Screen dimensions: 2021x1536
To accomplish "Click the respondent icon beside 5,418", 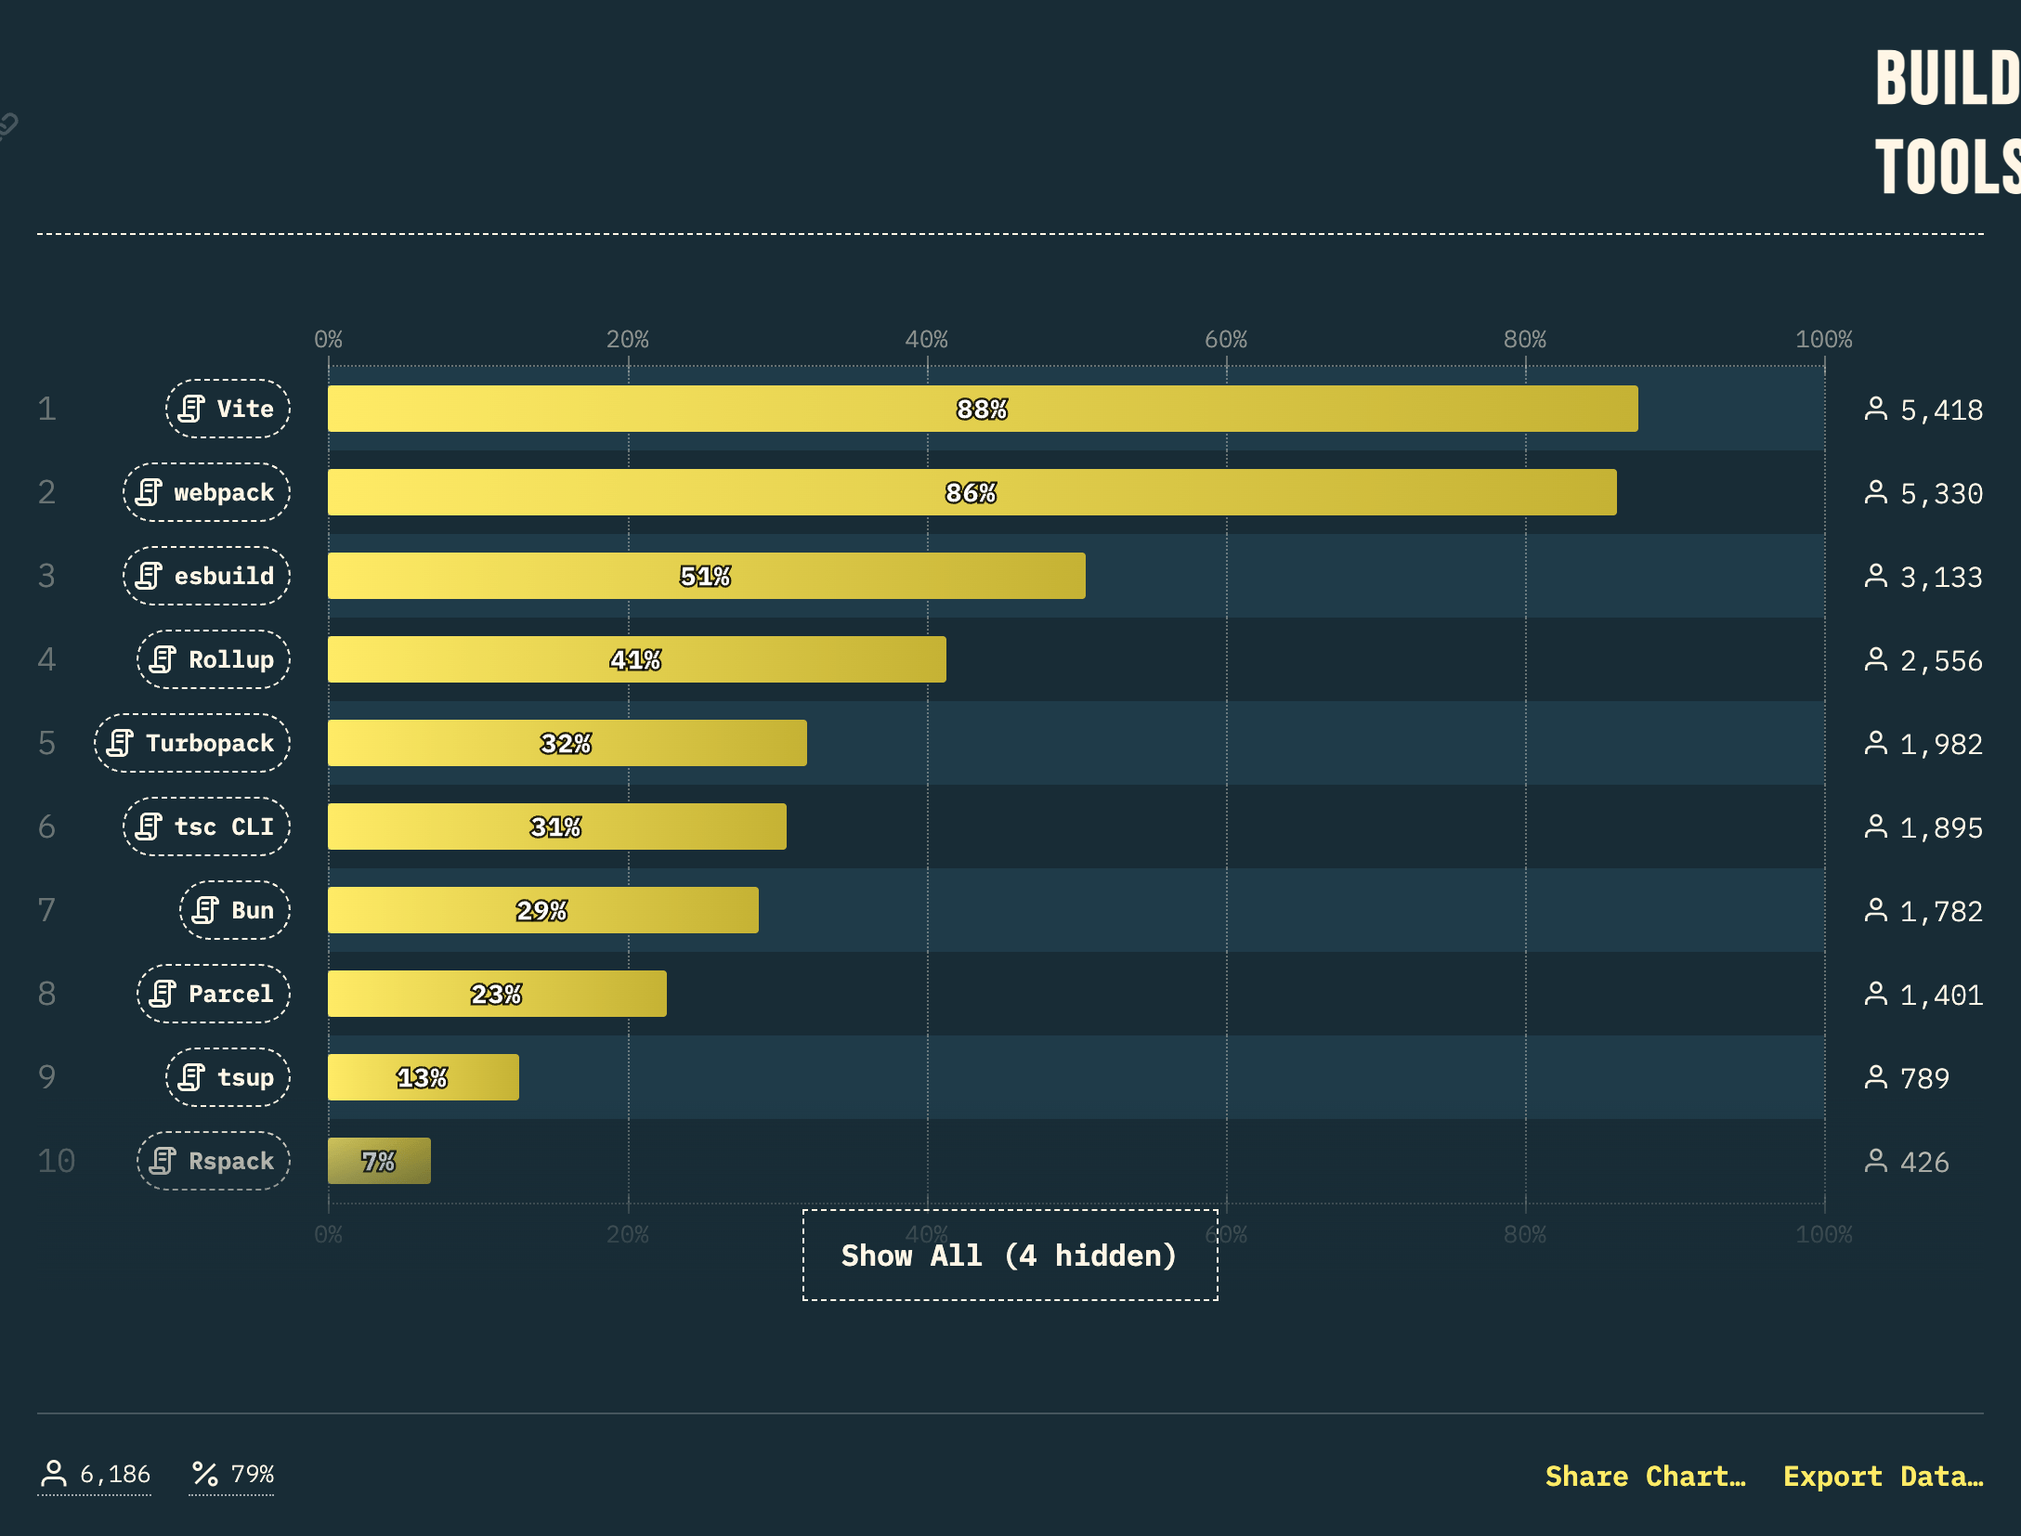I will (x=1876, y=409).
